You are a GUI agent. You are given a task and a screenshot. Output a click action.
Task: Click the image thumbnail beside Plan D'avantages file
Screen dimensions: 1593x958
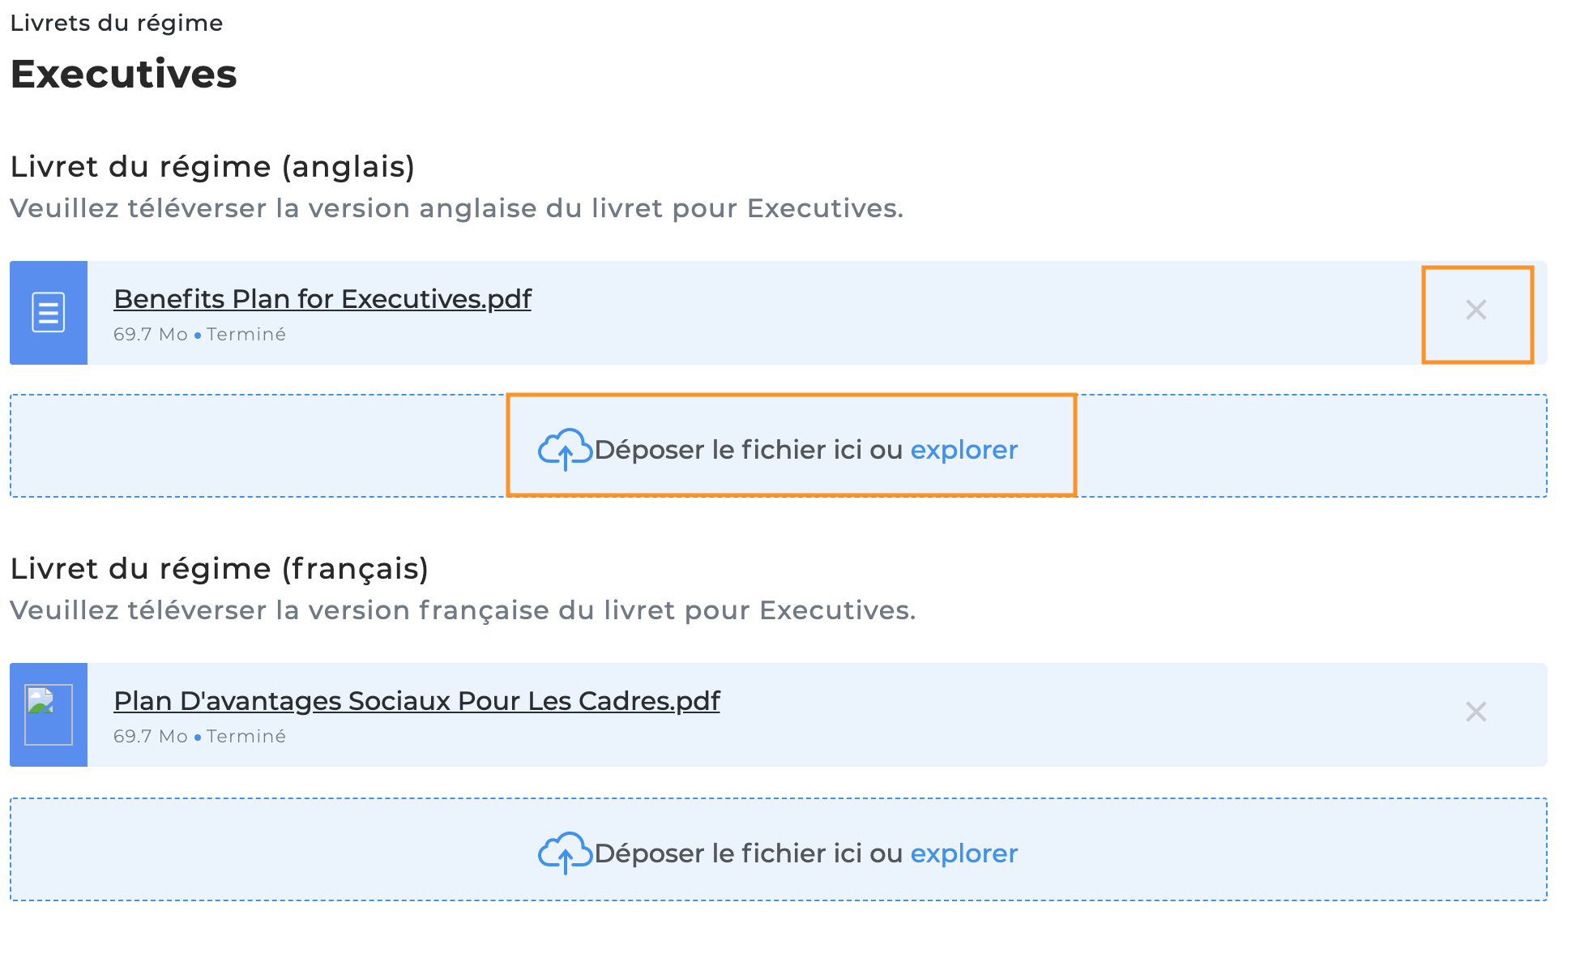[x=49, y=715]
